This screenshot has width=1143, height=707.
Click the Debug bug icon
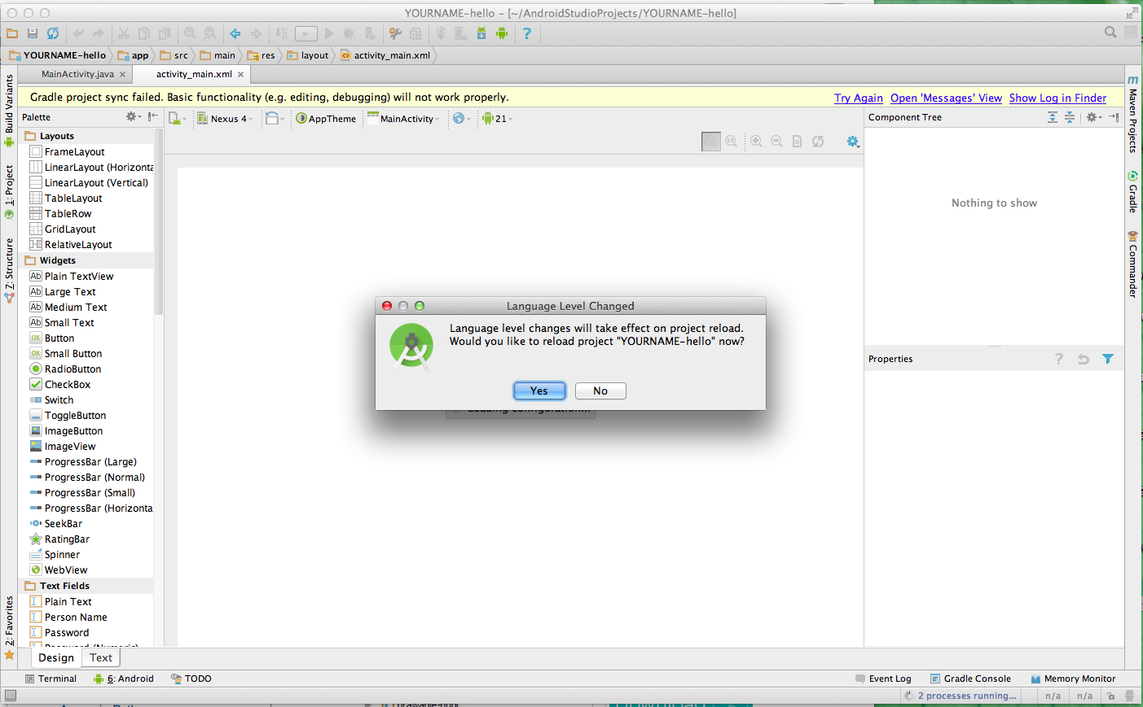coord(349,33)
